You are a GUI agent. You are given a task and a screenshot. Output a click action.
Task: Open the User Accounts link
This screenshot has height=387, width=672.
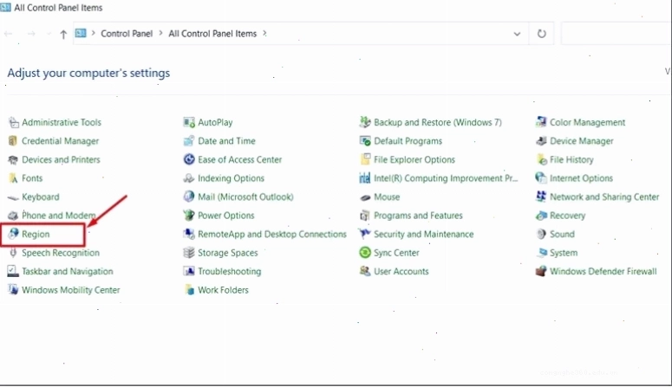tap(401, 271)
